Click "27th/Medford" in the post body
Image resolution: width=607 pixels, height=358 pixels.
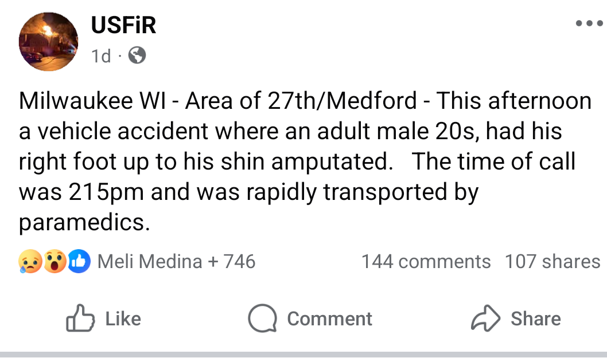point(343,101)
